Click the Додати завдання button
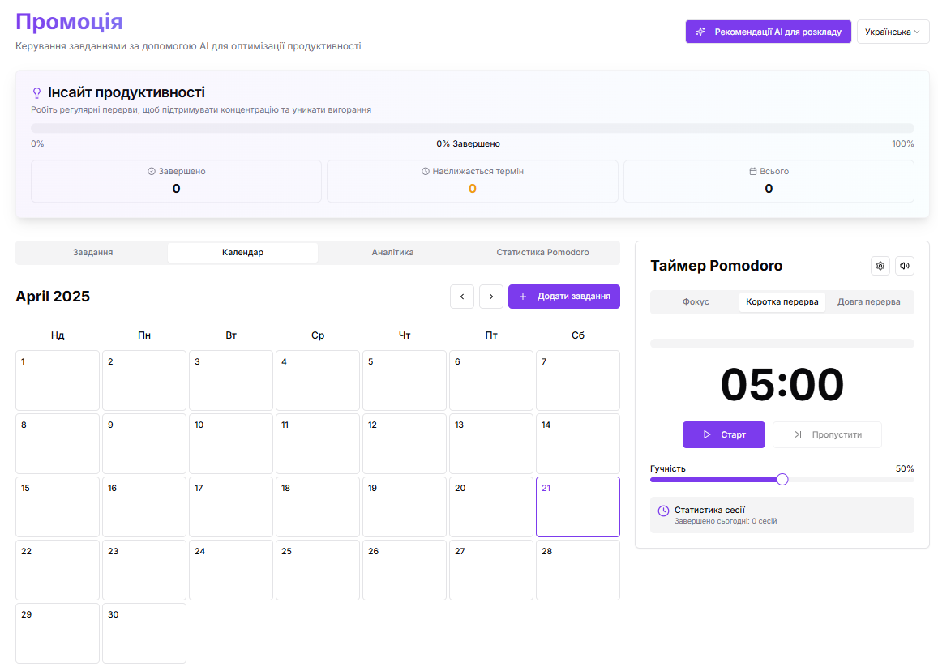Image resolution: width=938 pixels, height=671 pixels. [x=564, y=297]
